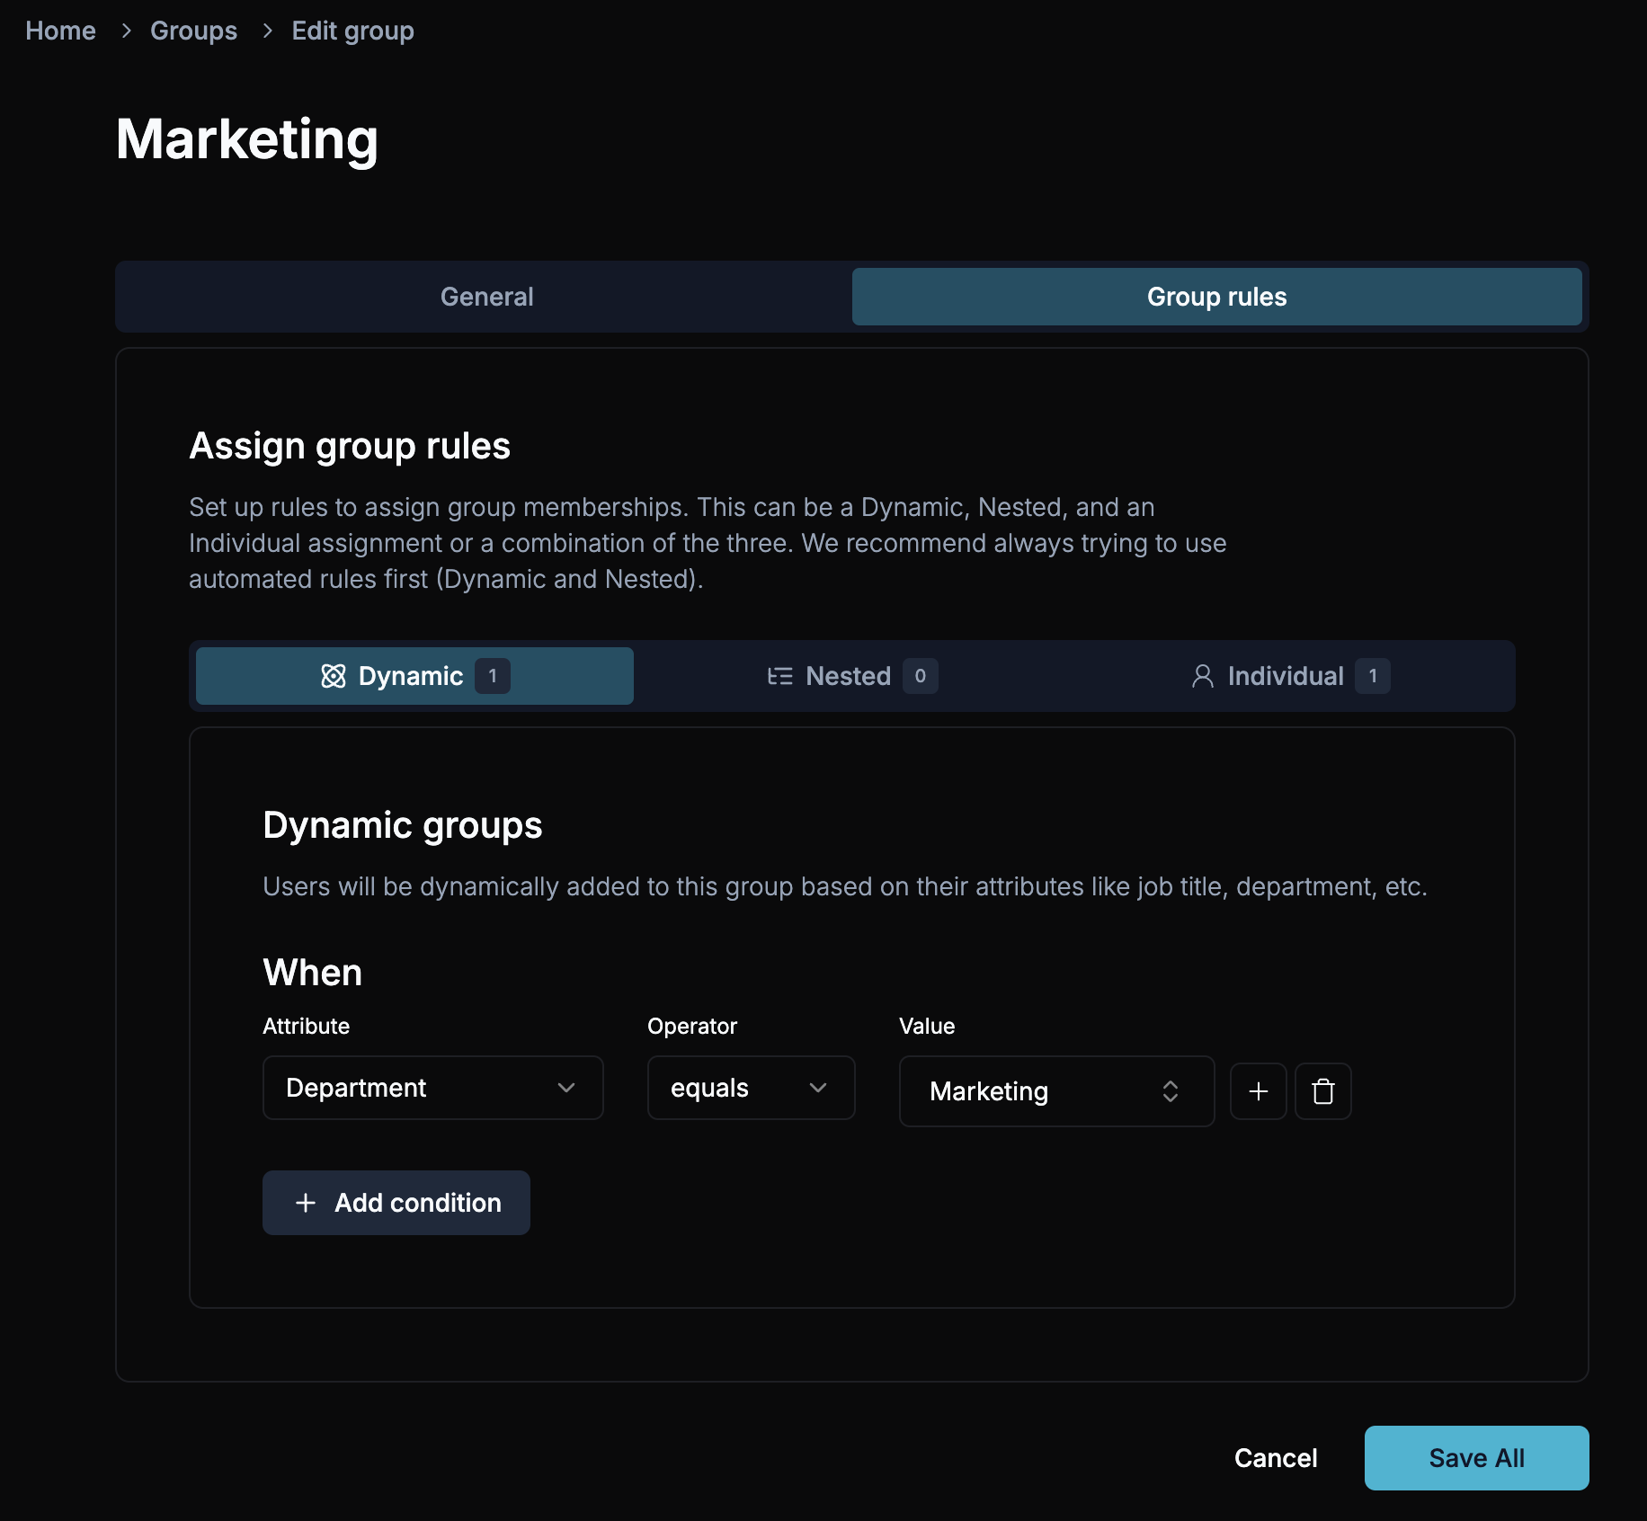Image resolution: width=1647 pixels, height=1521 pixels.
Task: Switch to the Nested rules tab
Action: click(x=850, y=676)
